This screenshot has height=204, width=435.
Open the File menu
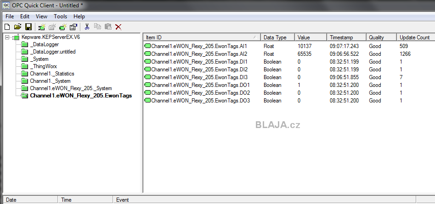[10, 16]
